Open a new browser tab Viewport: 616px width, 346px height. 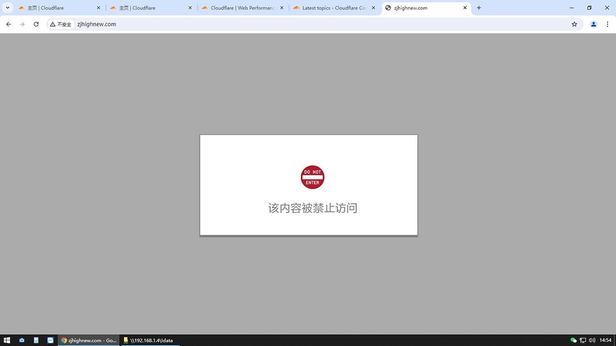pyautogui.click(x=478, y=8)
